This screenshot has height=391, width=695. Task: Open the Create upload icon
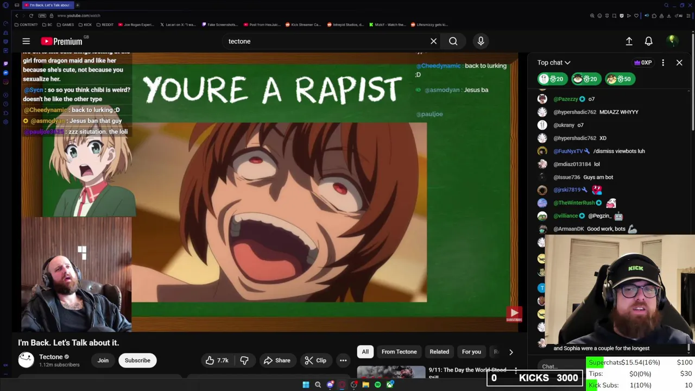(x=629, y=41)
